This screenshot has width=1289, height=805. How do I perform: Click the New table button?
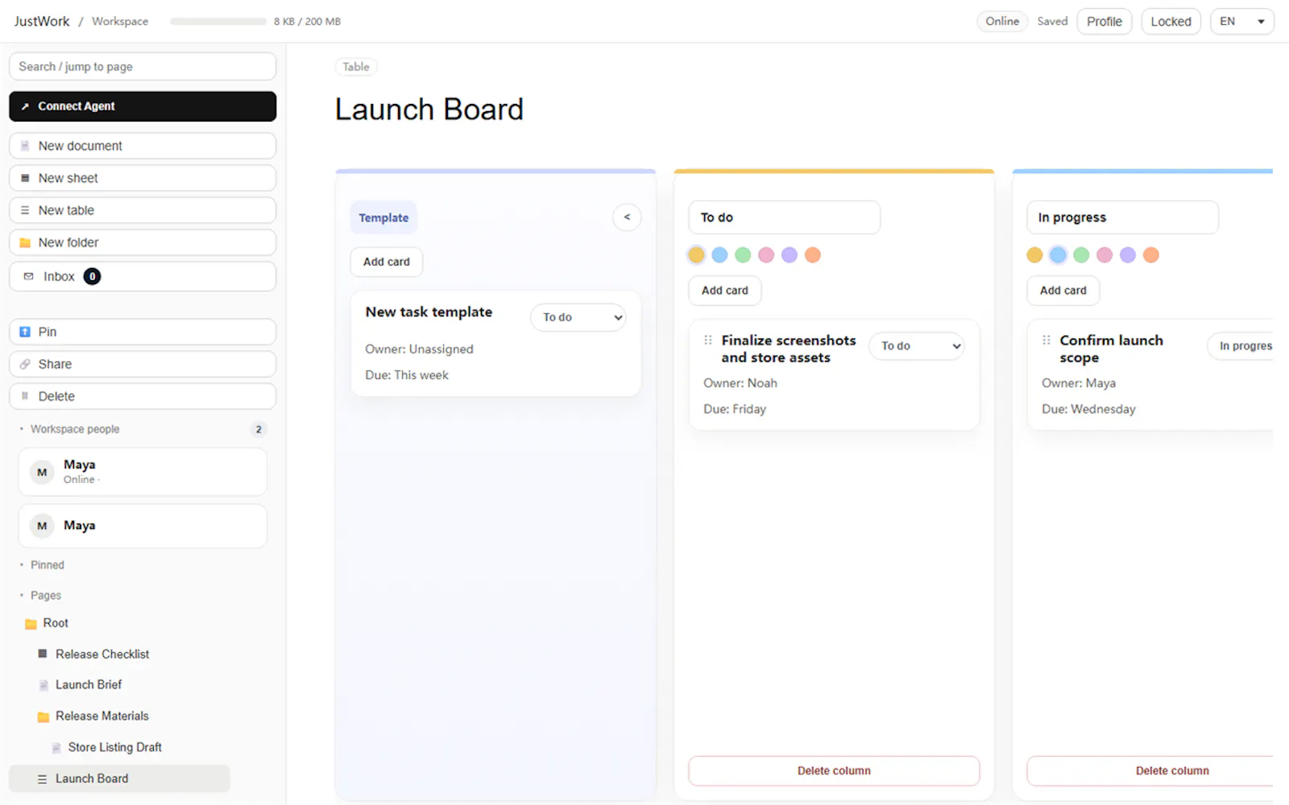point(143,210)
